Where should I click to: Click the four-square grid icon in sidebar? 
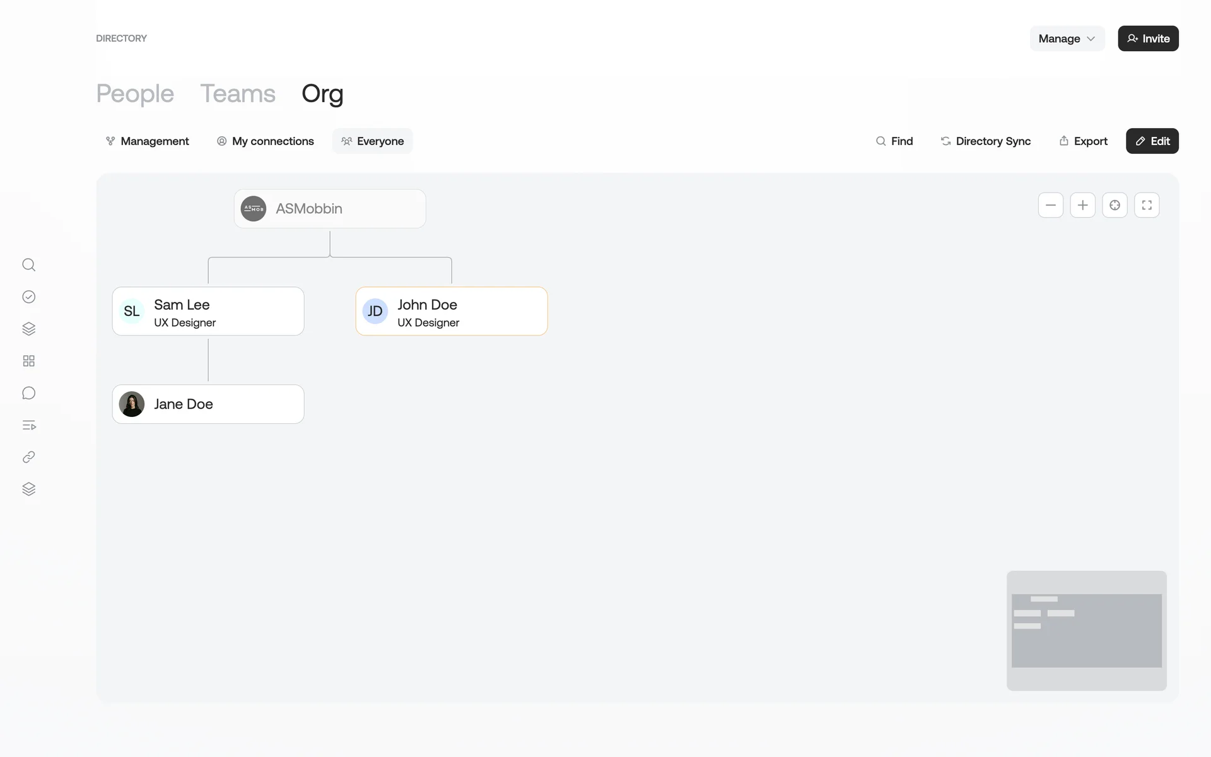(x=28, y=361)
